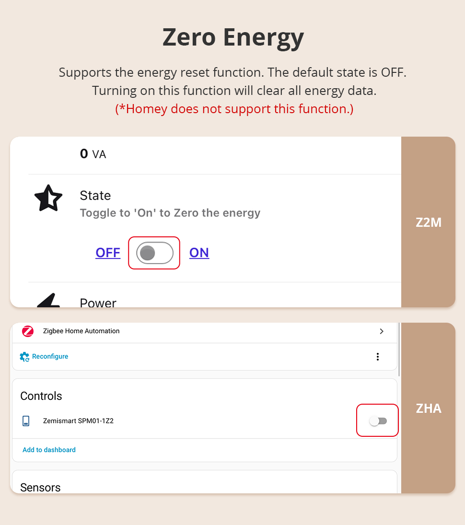Click the 0 VA reading

tap(93, 154)
